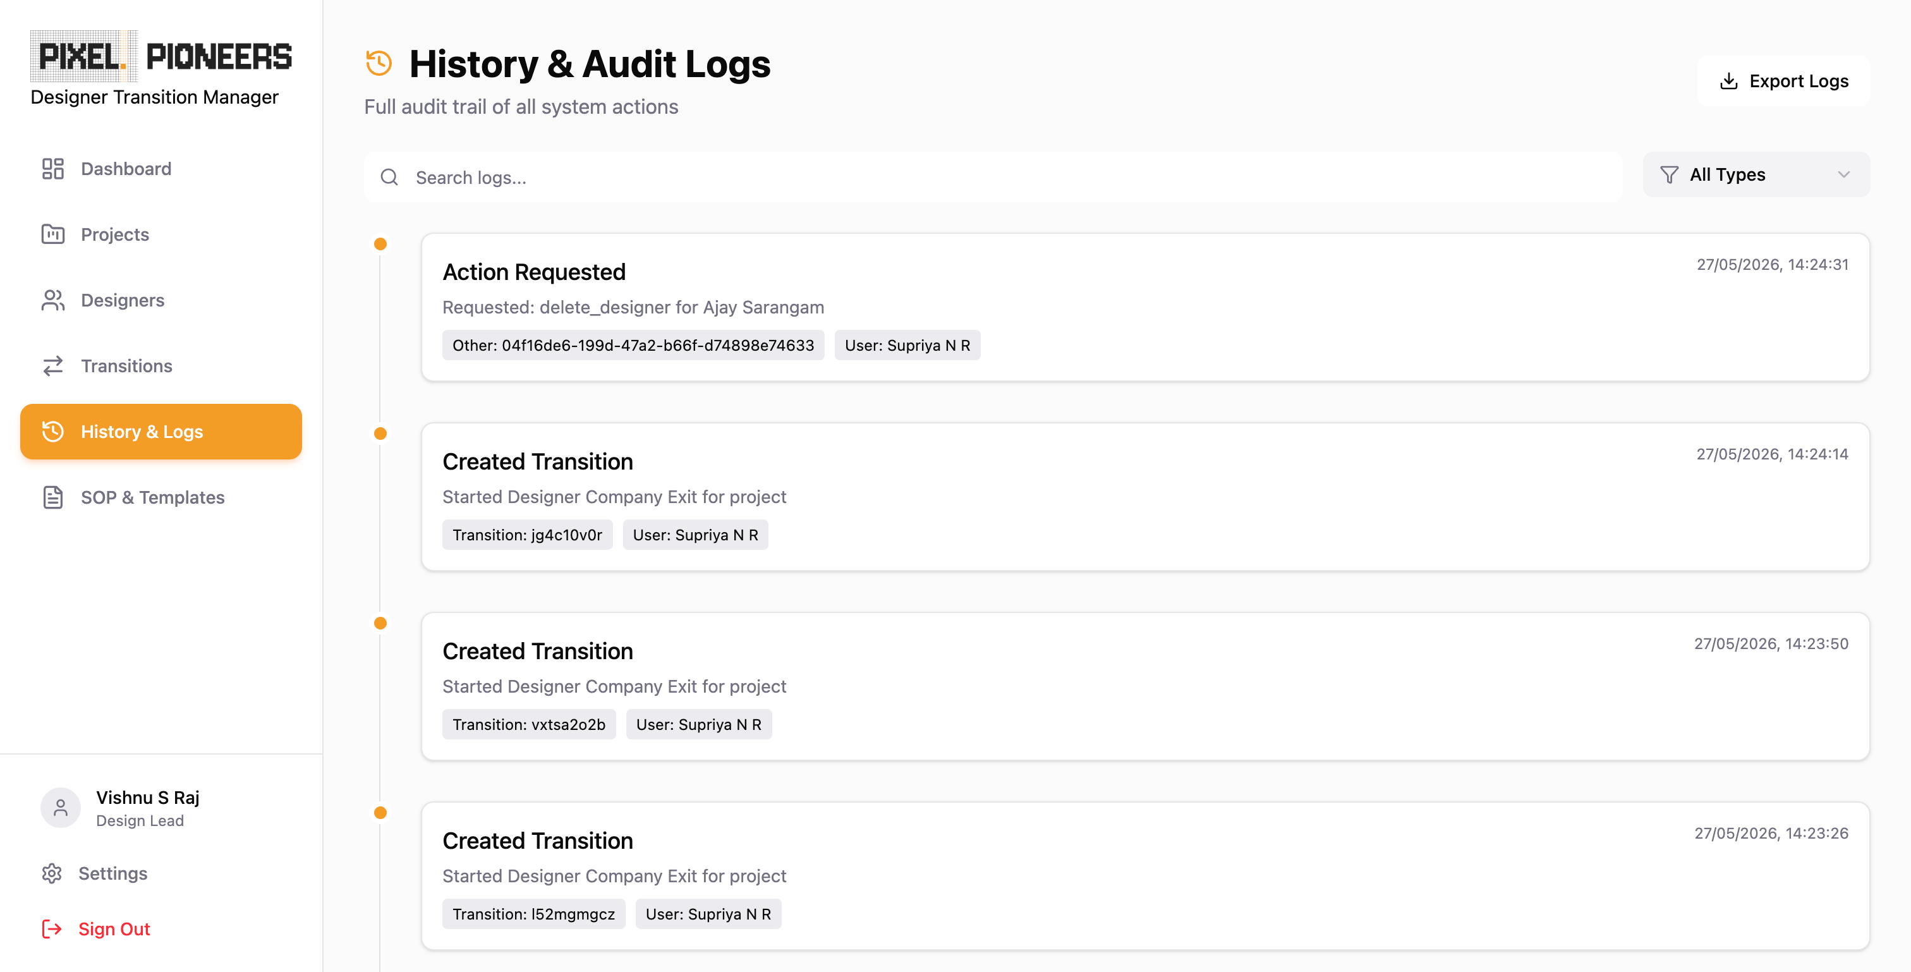This screenshot has height=972, width=1911.
Task: Click the User: Supriya N R tag beside vxtsa2o2b
Action: point(699,724)
